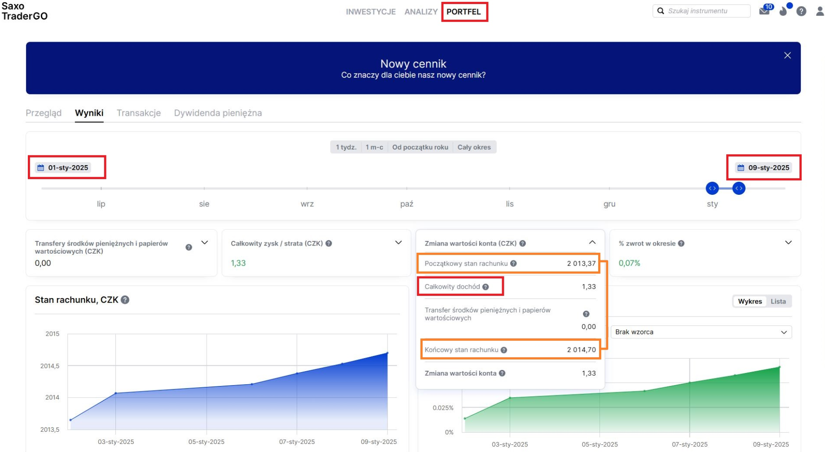Collapse the Zmiana wartości konta card
The width and height of the screenshot is (825, 452).
(592, 242)
